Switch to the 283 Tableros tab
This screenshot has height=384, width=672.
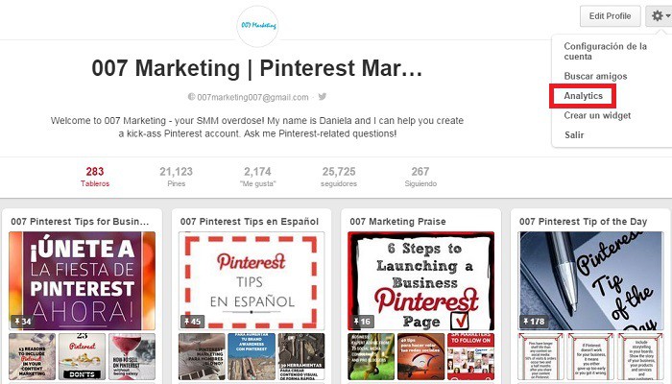[95, 177]
